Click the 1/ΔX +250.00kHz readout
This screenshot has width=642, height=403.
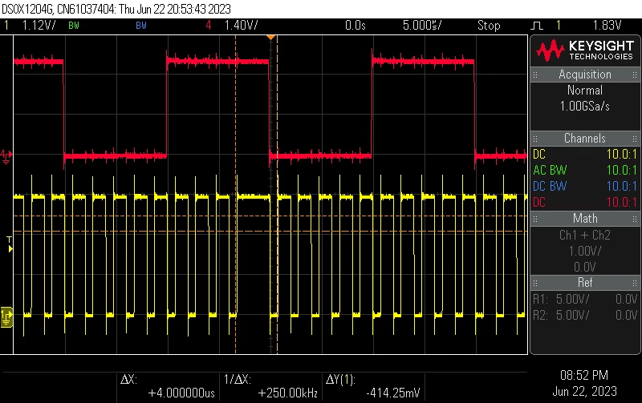click(270, 386)
